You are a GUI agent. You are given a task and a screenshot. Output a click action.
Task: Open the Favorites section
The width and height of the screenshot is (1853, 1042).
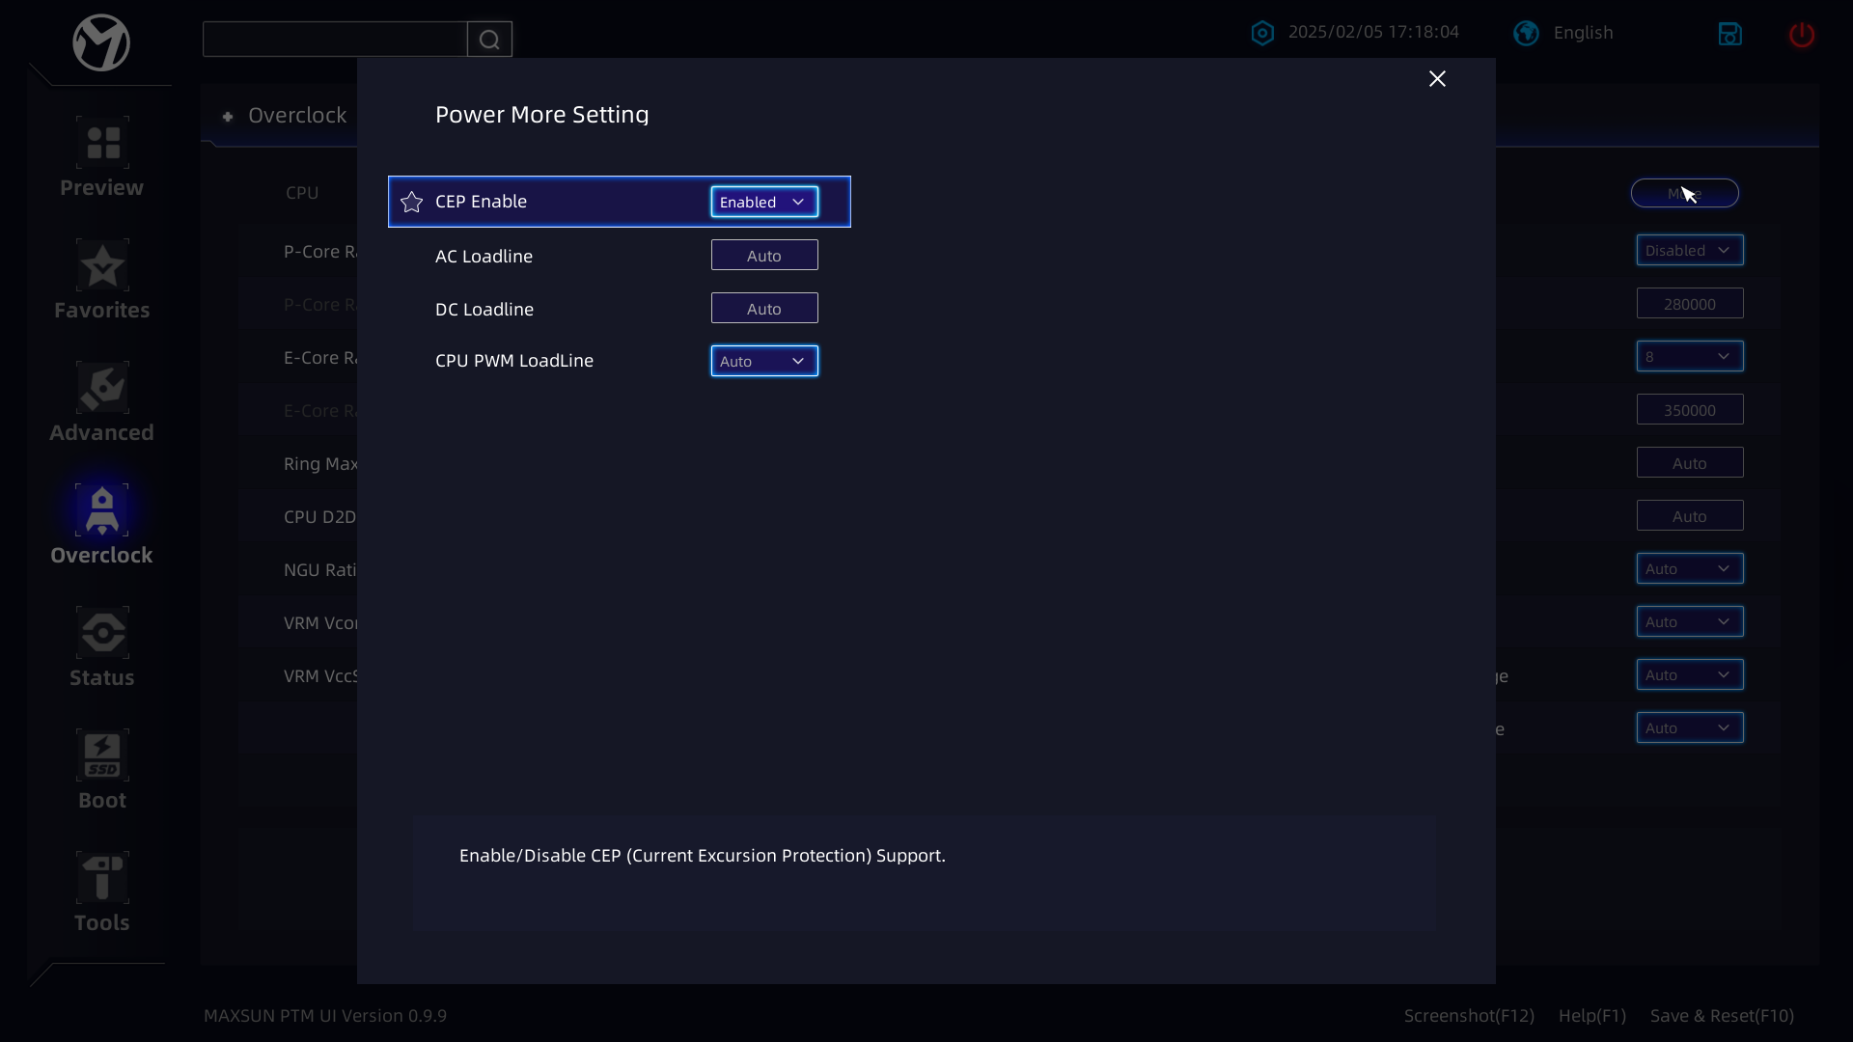pos(102,266)
